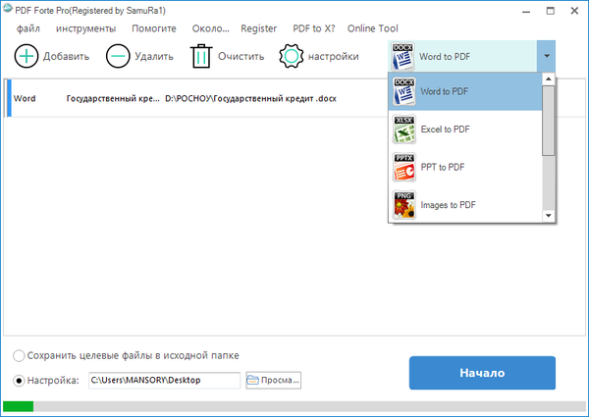Click the PNG Images to PDF icon
This screenshot has height=417, width=589.
click(403, 205)
